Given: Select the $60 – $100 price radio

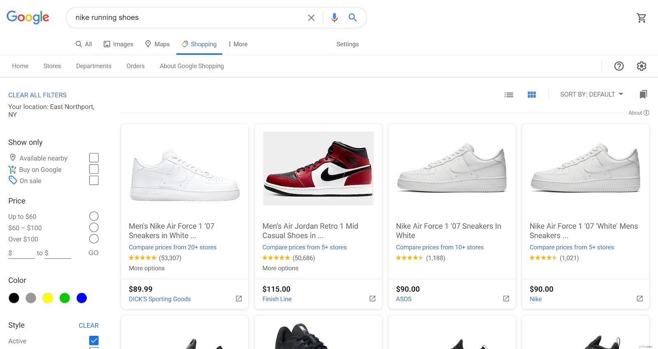Looking at the screenshot, I should tap(94, 228).
